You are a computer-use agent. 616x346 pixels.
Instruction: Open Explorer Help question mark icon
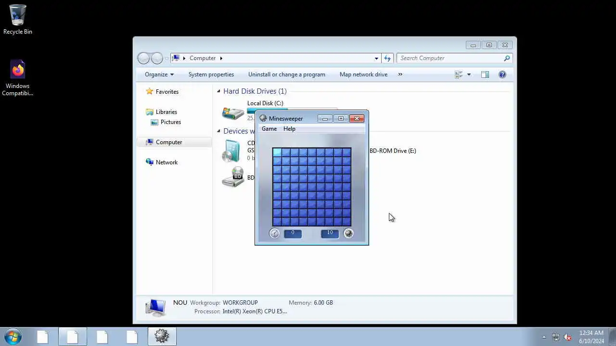[x=502, y=74]
